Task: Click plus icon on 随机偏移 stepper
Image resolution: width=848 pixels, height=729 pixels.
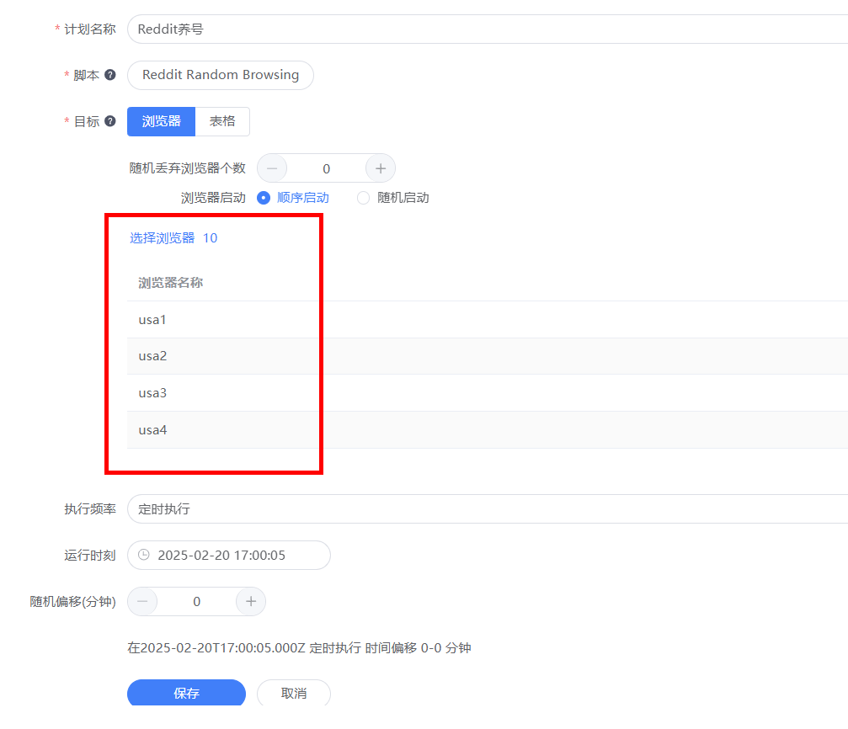Action: [x=250, y=601]
